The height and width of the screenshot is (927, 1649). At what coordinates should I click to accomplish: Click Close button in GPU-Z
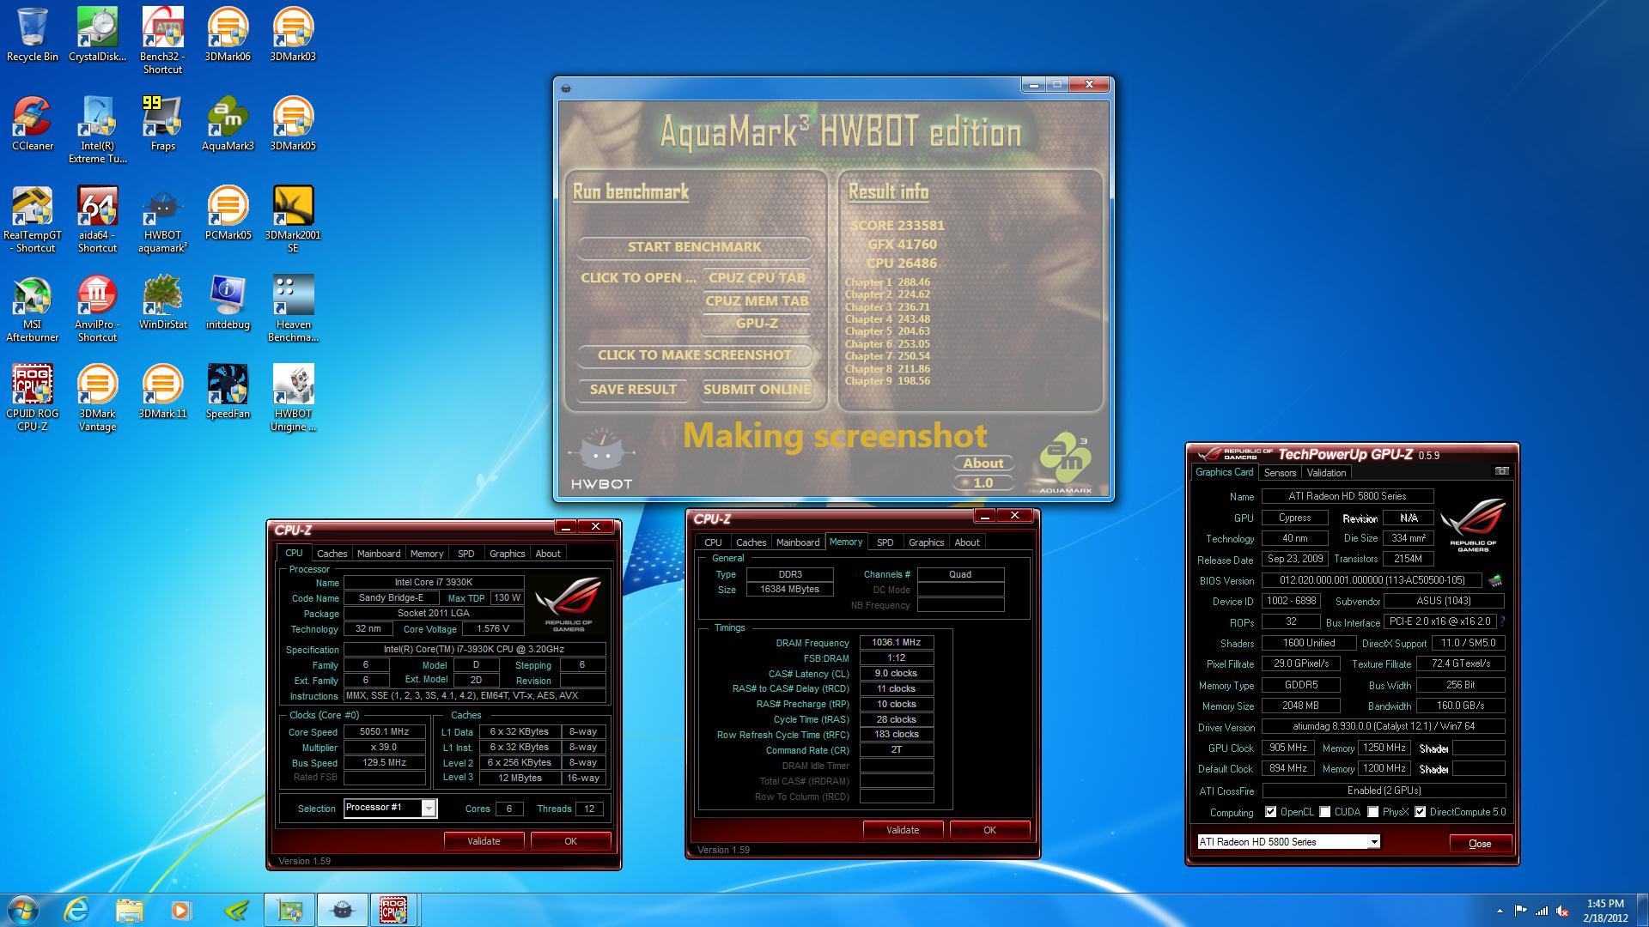click(x=1480, y=844)
